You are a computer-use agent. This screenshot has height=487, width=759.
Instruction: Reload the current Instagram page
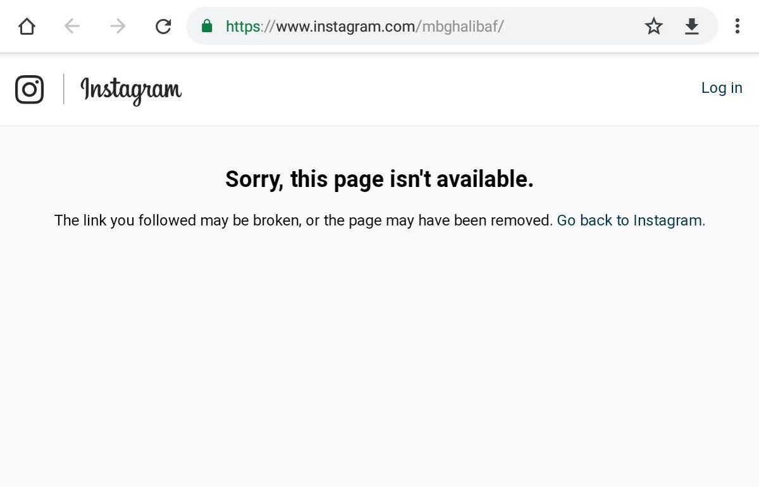point(163,26)
